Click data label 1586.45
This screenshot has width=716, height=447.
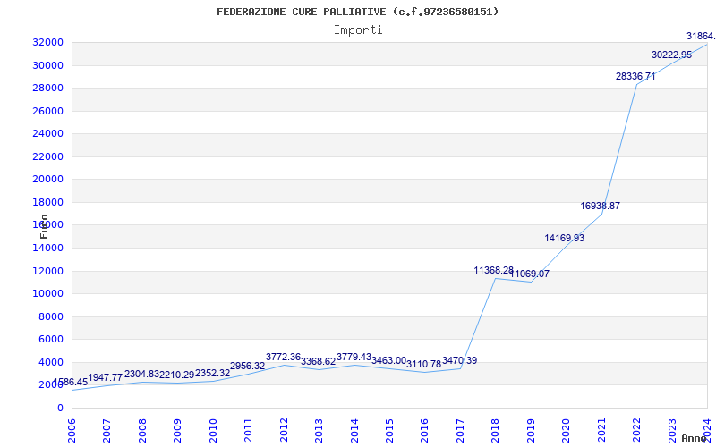tap(71, 383)
